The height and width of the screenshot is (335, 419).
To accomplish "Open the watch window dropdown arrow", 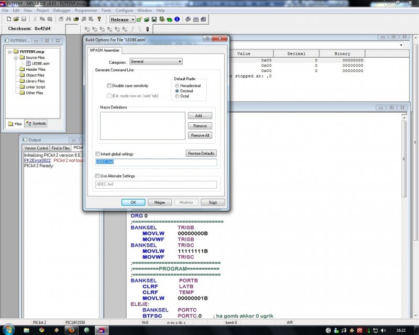I will (401, 45).
